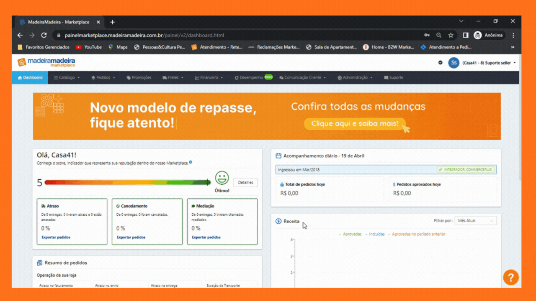Open the Atendimento a Pedi... bookmark
Image resolution: width=536 pixels, height=301 pixels.
[446, 47]
